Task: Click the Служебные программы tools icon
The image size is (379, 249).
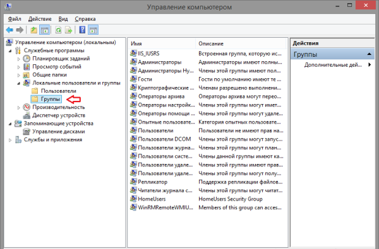Action: pyautogui.click(x=18, y=50)
